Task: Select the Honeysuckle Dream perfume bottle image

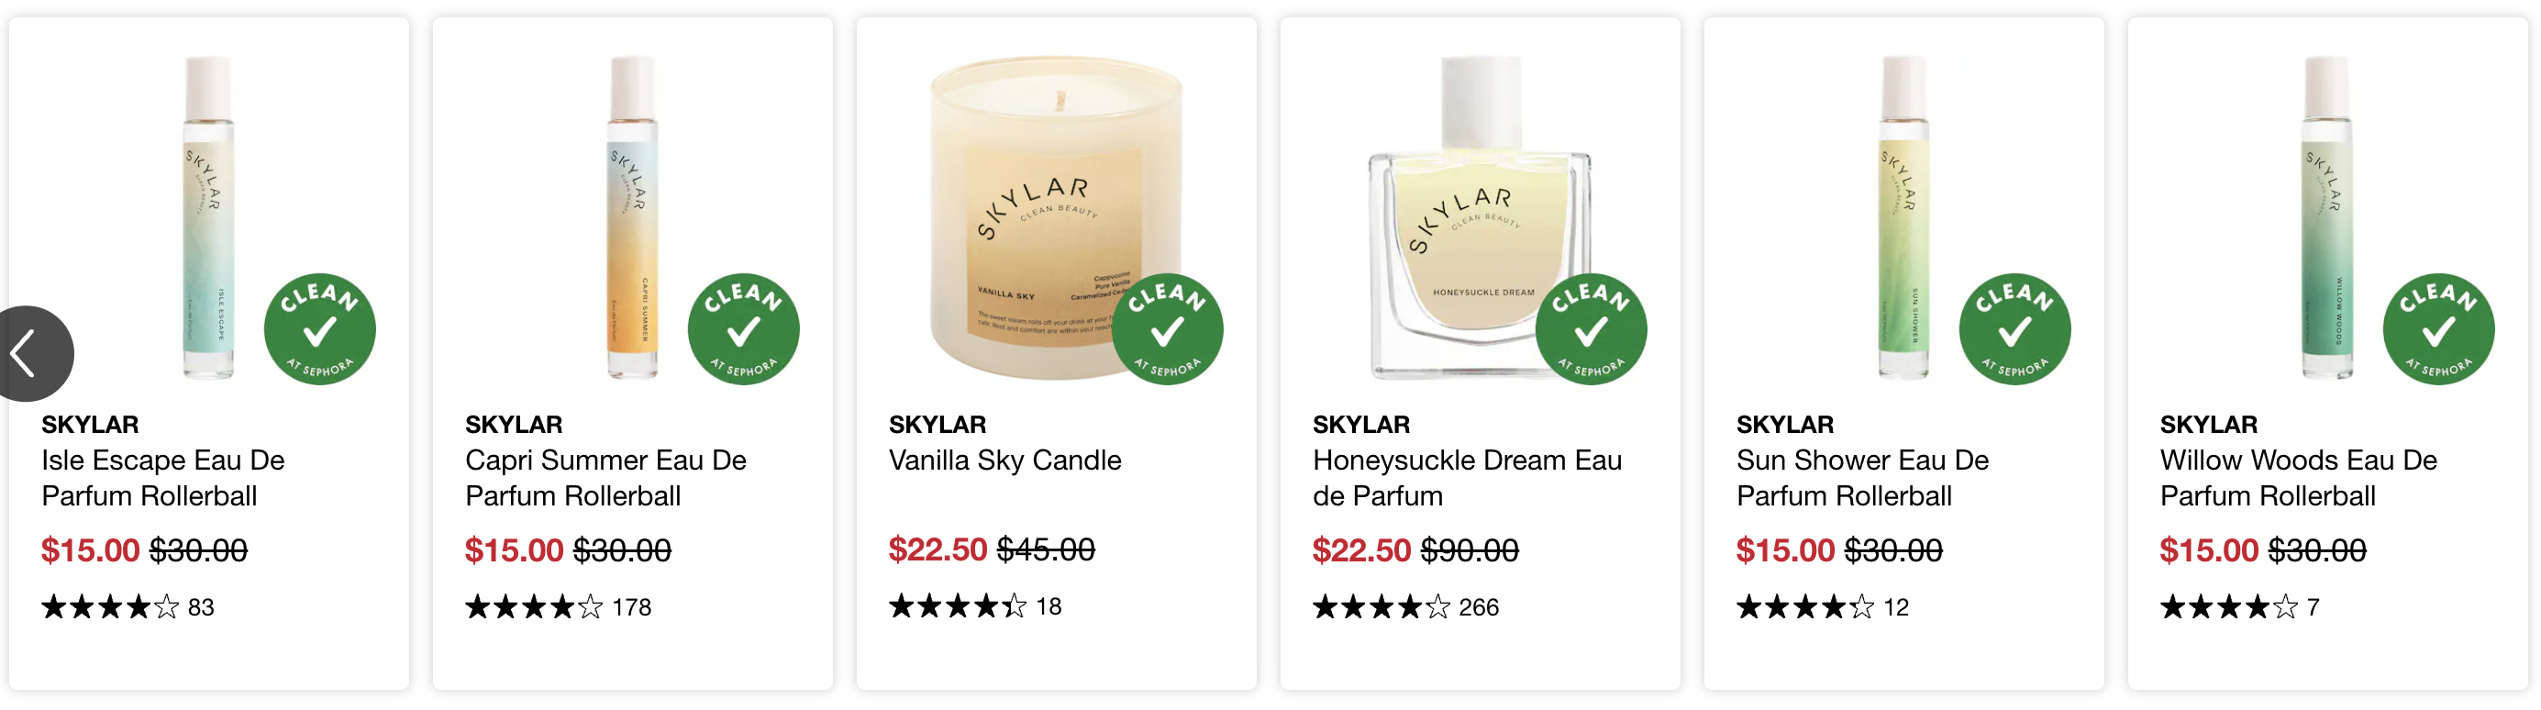Action: tap(1479, 216)
